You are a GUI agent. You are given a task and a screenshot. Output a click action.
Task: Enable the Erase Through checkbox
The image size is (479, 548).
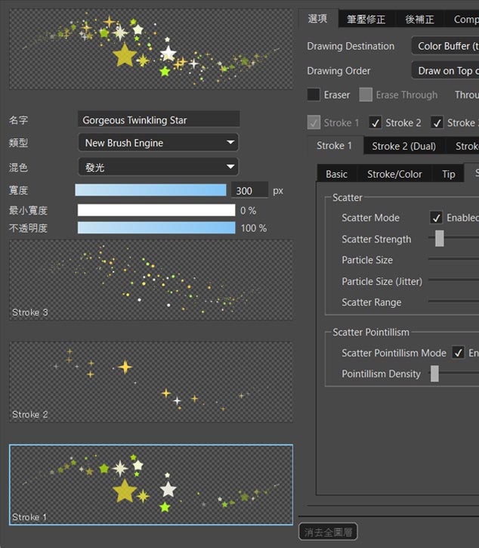[366, 95]
